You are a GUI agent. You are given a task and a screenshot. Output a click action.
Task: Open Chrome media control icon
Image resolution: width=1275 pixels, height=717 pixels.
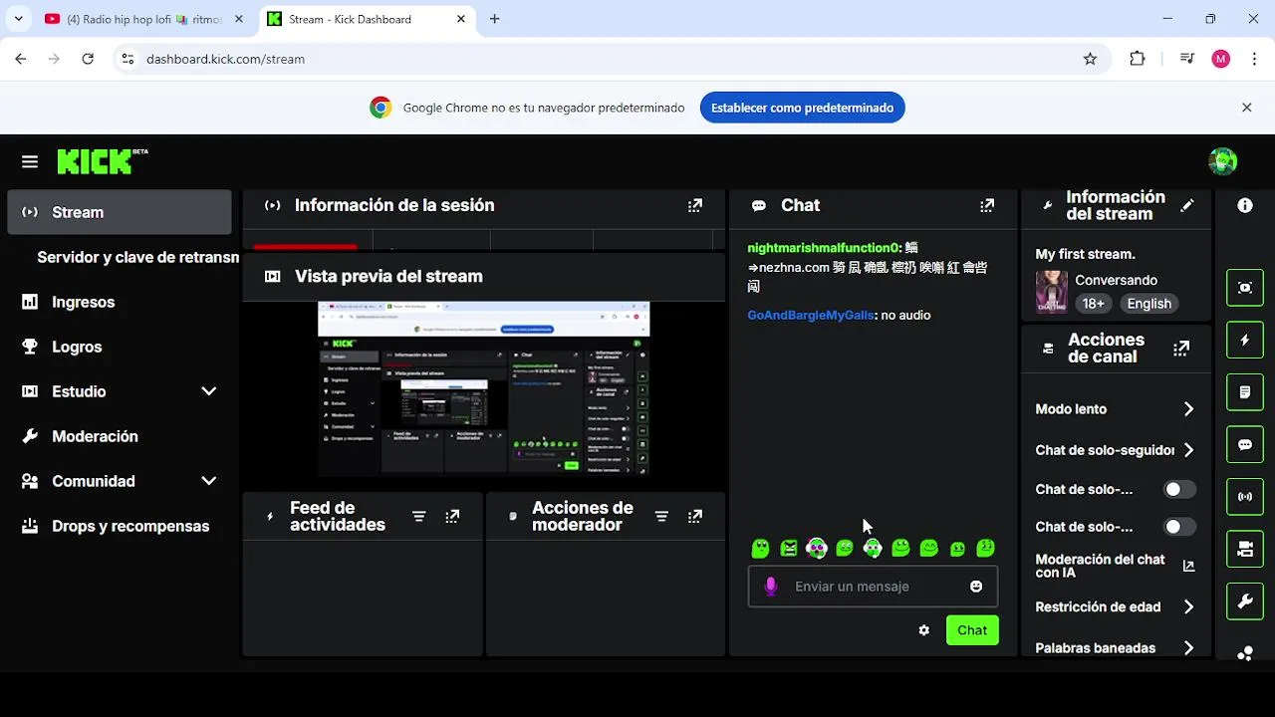[x=1186, y=59]
